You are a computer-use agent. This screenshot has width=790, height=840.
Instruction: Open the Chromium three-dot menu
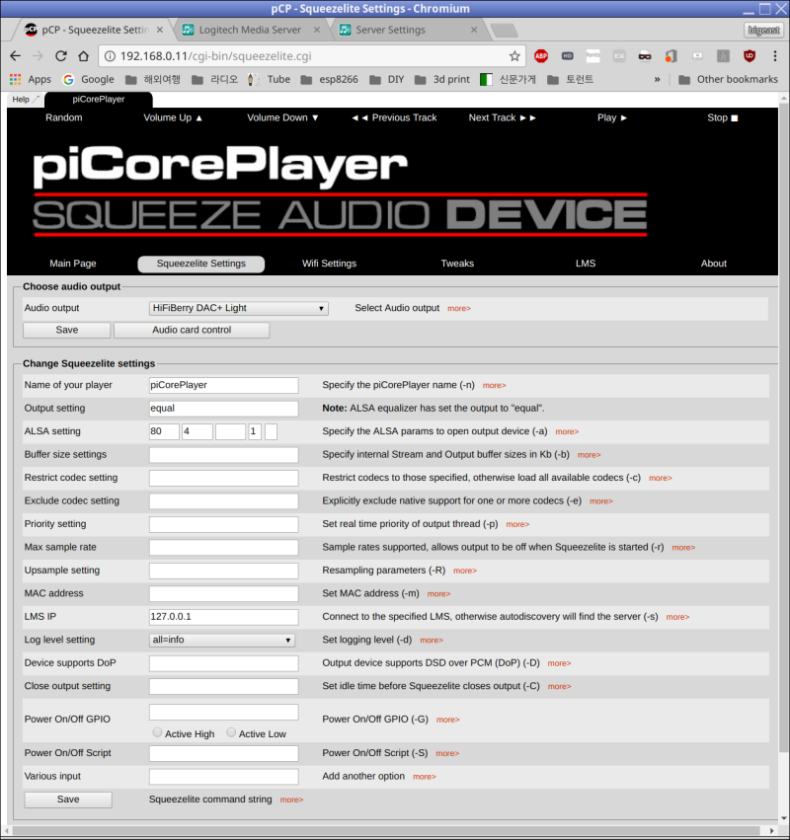(x=774, y=55)
